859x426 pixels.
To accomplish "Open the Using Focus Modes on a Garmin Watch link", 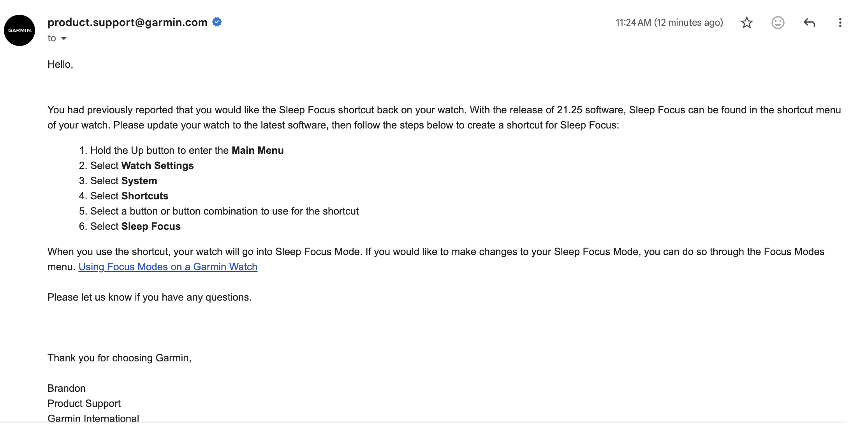I will click(x=168, y=267).
